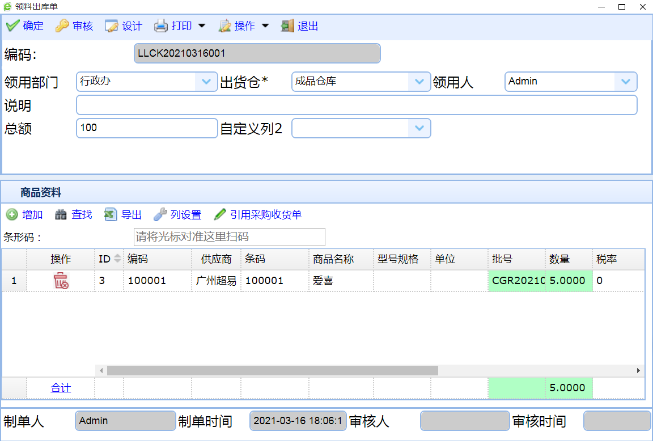
Task: Export data with 导出 icon
Action: (x=111, y=215)
